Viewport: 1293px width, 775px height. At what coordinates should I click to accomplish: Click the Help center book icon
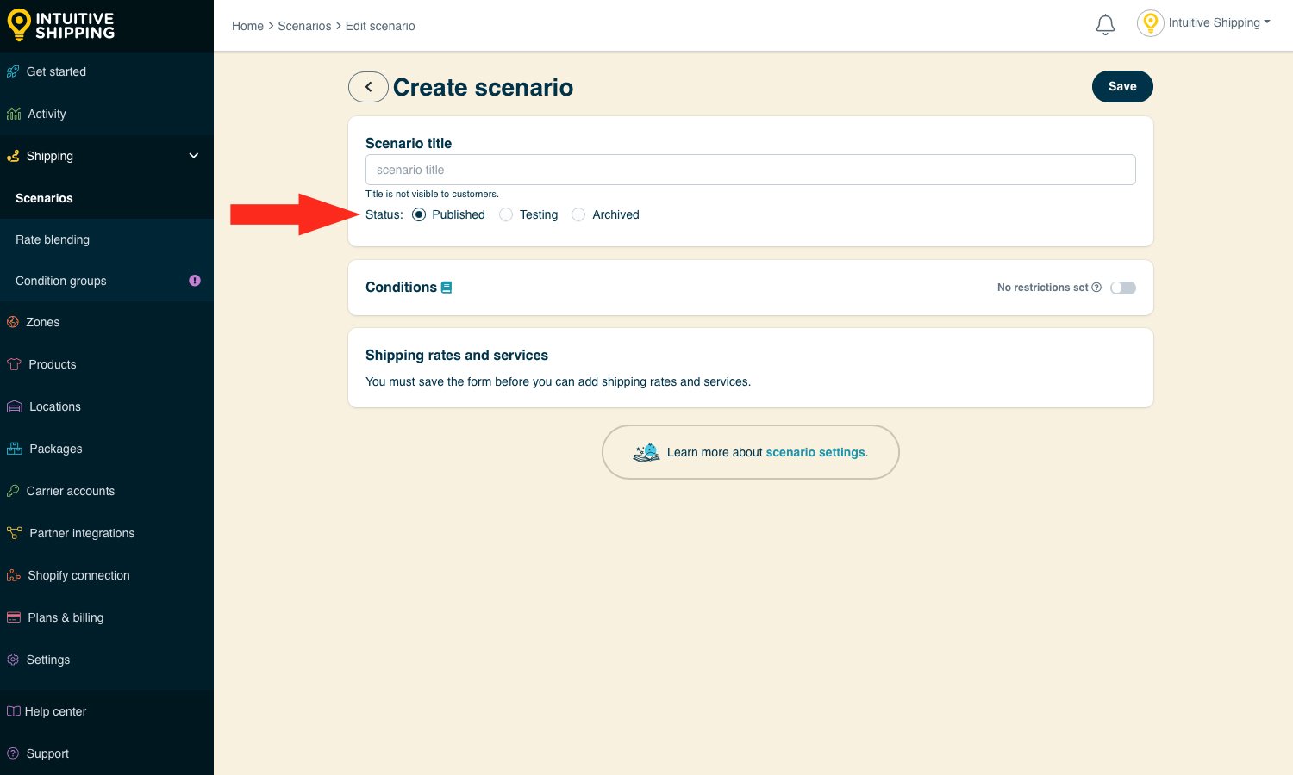14,711
